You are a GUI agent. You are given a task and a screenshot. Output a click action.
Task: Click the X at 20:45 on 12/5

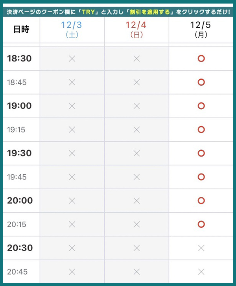pyautogui.click(x=201, y=271)
